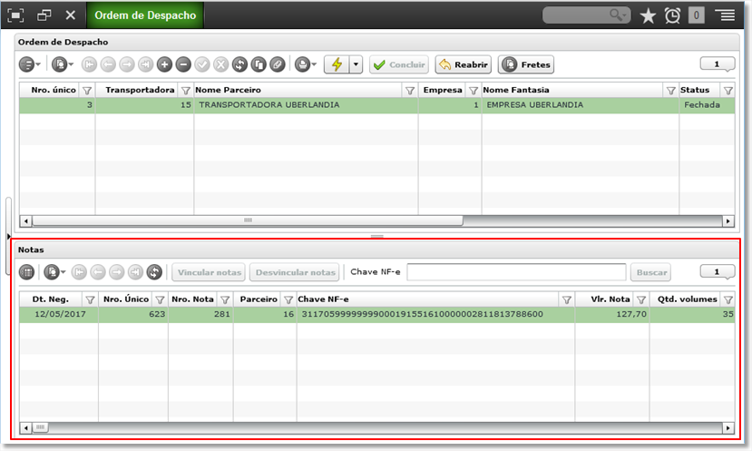Open the grid configuration icon in Ordem de Despacho toolbar

coord(62,64)
